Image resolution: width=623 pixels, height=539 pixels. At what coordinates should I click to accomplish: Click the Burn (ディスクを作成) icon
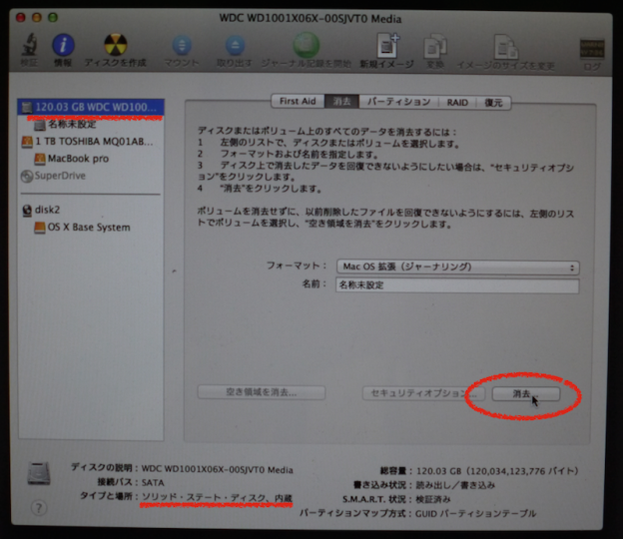tap(115, 45)
